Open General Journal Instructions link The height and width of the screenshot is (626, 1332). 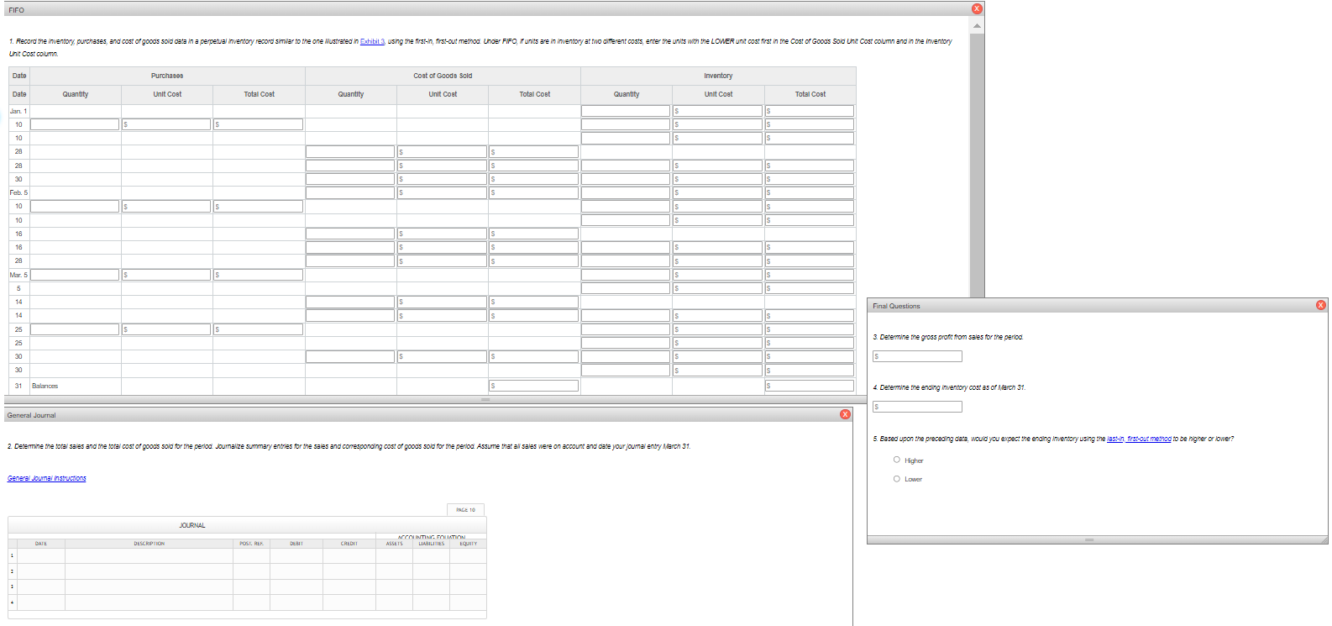[x=47, y=478]
